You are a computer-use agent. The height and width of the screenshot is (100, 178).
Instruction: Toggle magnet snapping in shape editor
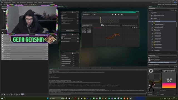pyautogui.click(x=103, y=25)
